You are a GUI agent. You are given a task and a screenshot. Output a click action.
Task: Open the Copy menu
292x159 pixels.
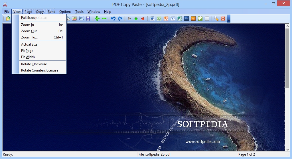point(40,12)
